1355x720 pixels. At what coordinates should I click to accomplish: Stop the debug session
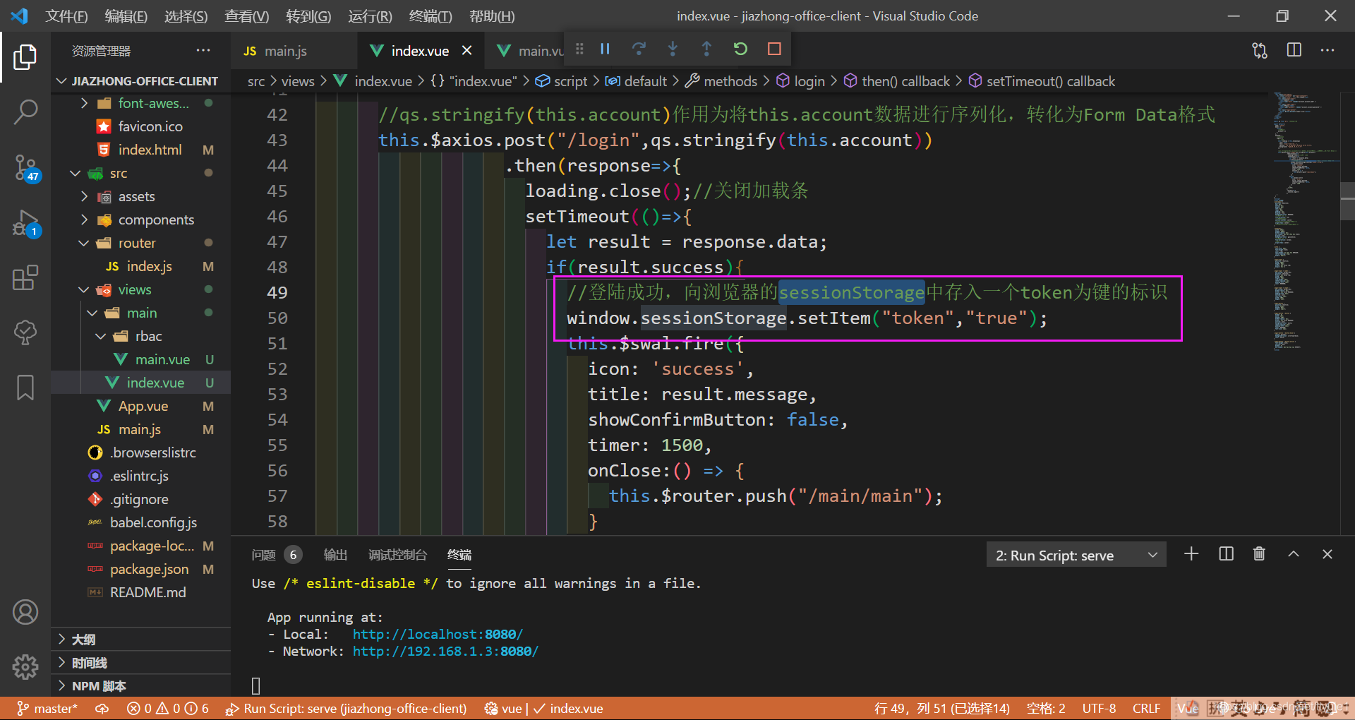click(774, 49)
